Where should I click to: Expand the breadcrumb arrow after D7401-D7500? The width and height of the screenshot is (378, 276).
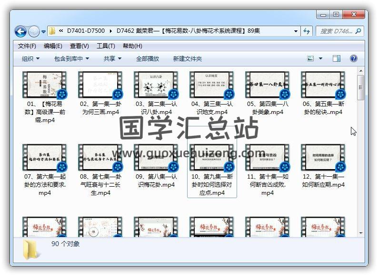[110, 31]
